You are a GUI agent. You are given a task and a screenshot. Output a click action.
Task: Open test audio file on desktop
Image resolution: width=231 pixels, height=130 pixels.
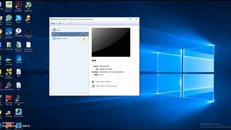tap(18, 86)
